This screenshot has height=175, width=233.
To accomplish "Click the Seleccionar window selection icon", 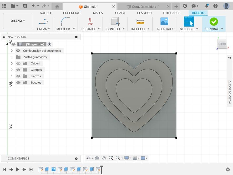I will (189, 22).
